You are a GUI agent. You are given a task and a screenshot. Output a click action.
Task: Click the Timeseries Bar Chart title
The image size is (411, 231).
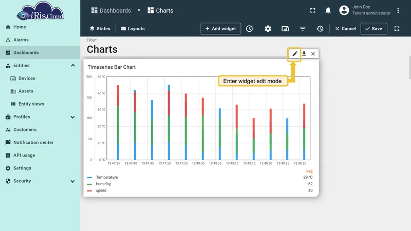coord(111,67)
